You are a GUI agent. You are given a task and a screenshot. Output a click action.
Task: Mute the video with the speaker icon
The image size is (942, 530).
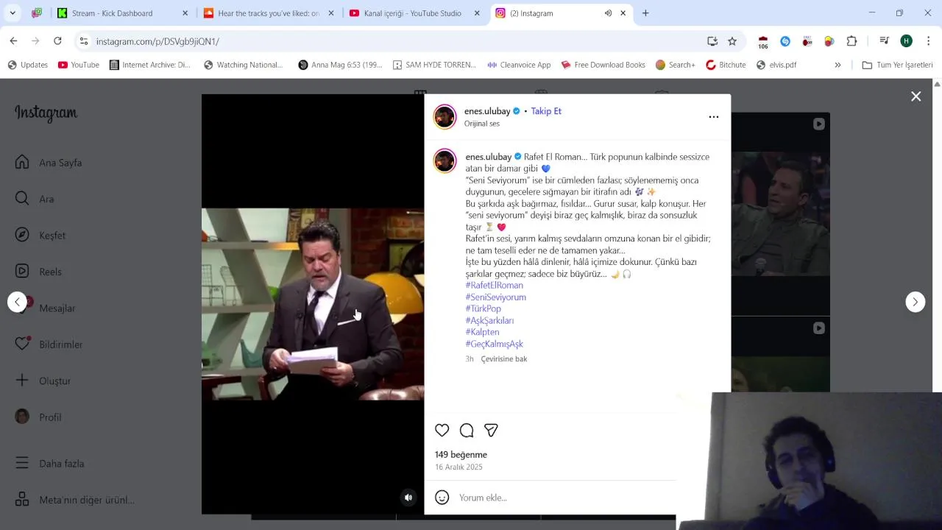coord(408,498)
